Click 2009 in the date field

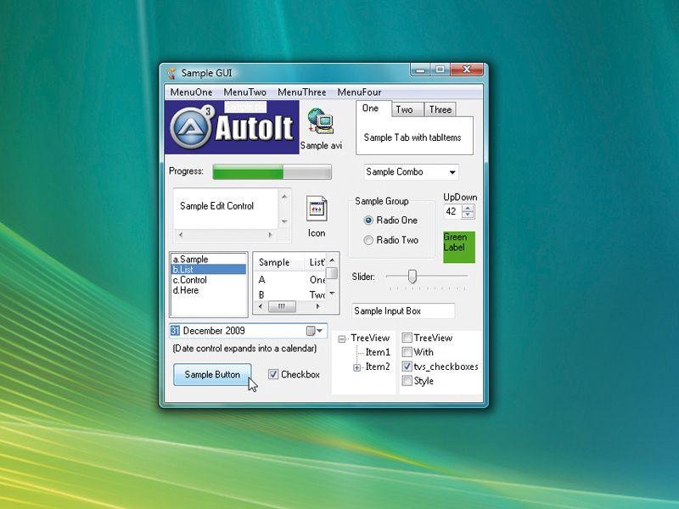click(235, 331)
